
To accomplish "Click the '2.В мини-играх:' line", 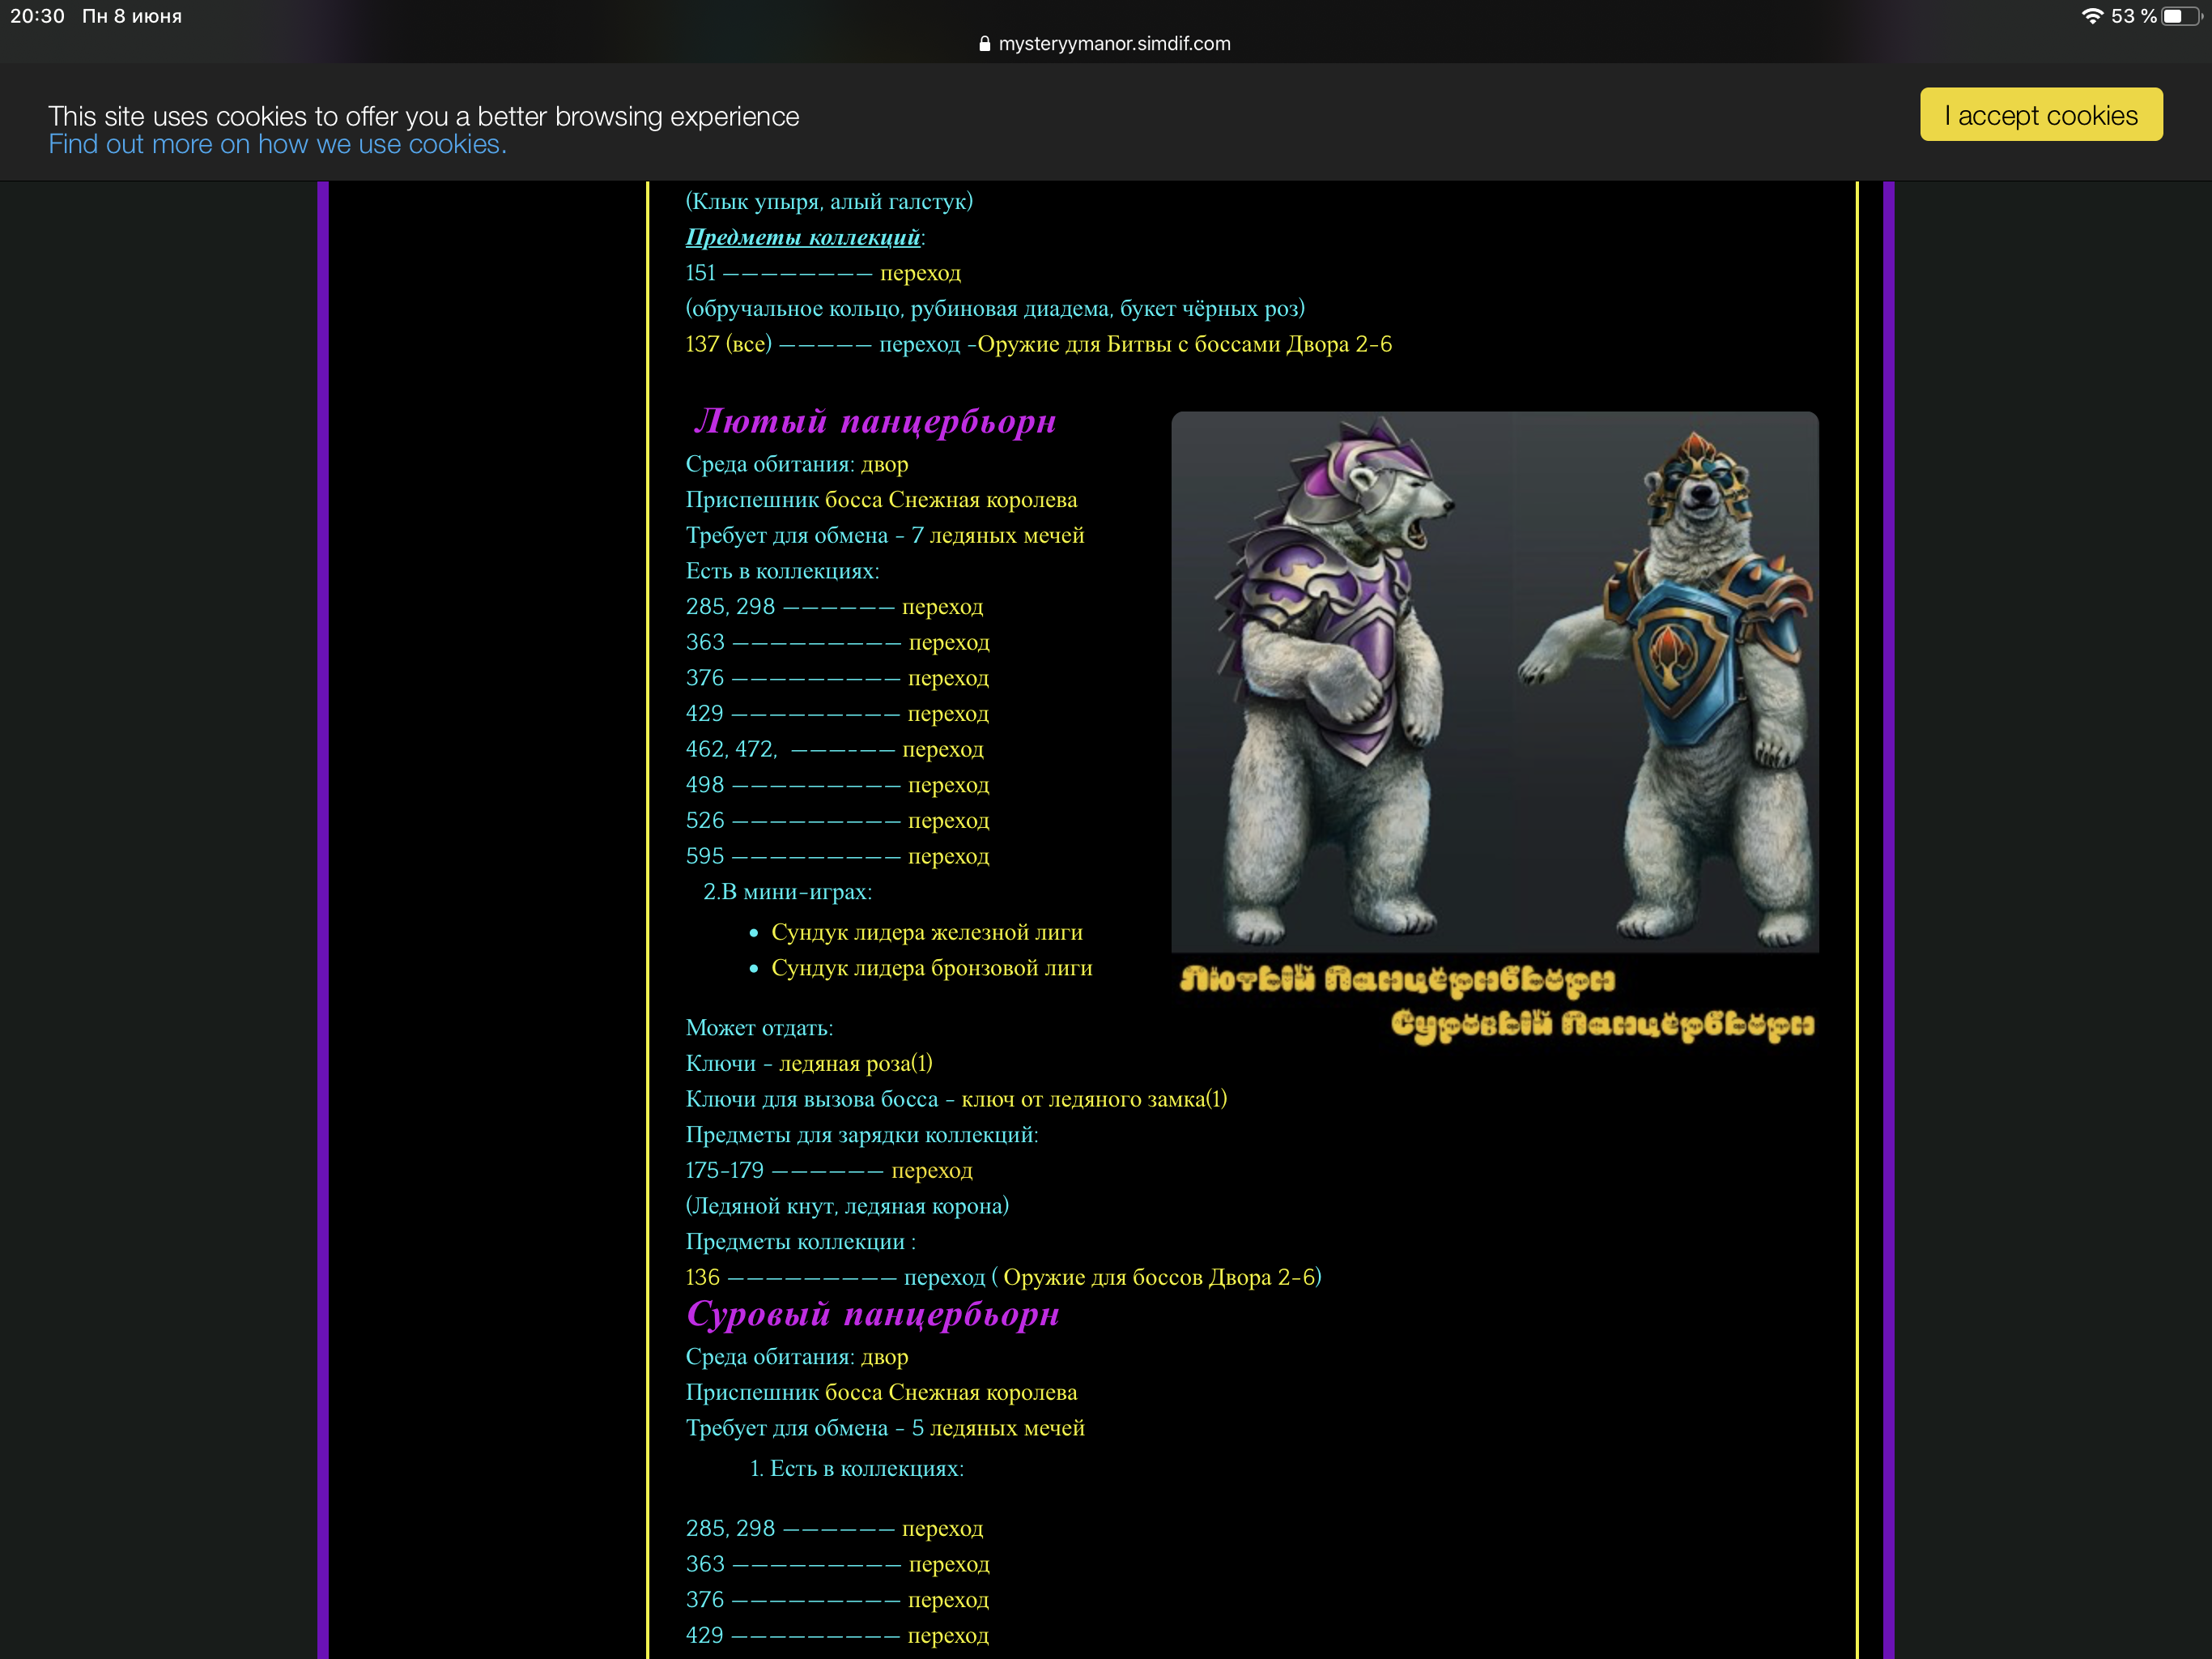I will pyautogui.click(x=788, y=892).
